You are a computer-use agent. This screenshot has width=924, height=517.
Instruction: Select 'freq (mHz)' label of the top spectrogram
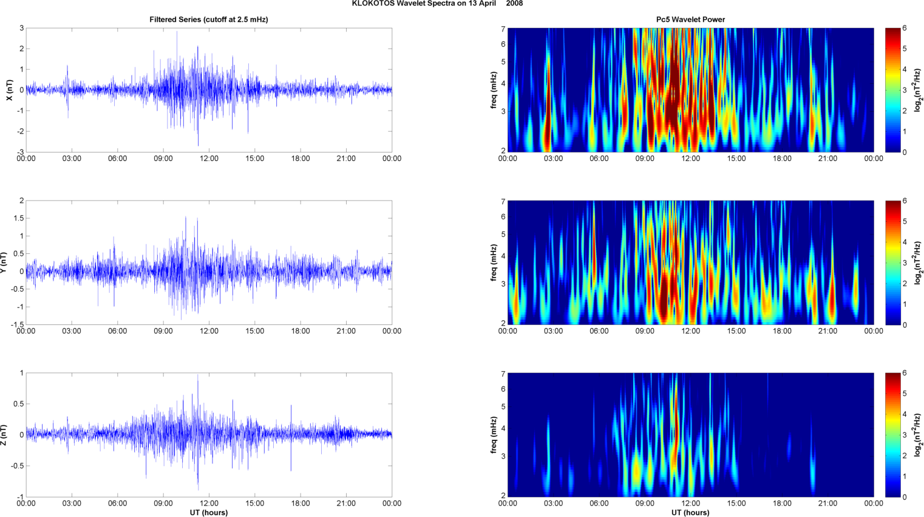click(x=494, y=90)
